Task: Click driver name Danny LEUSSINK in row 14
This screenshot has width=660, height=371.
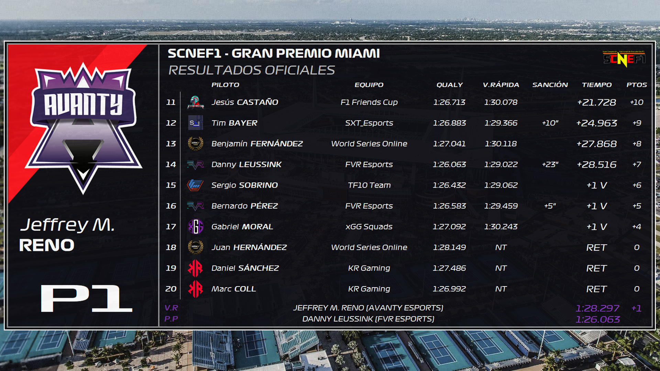Action: point(246,164)
